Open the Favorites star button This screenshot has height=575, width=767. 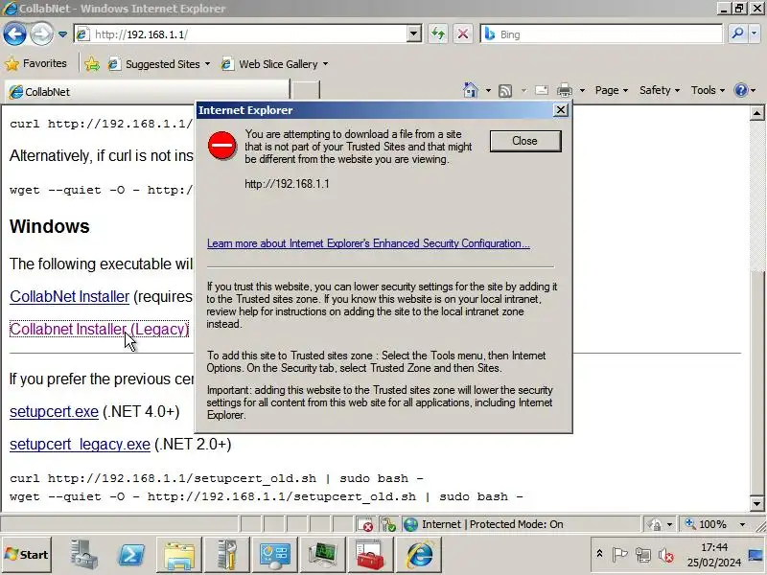35,63
